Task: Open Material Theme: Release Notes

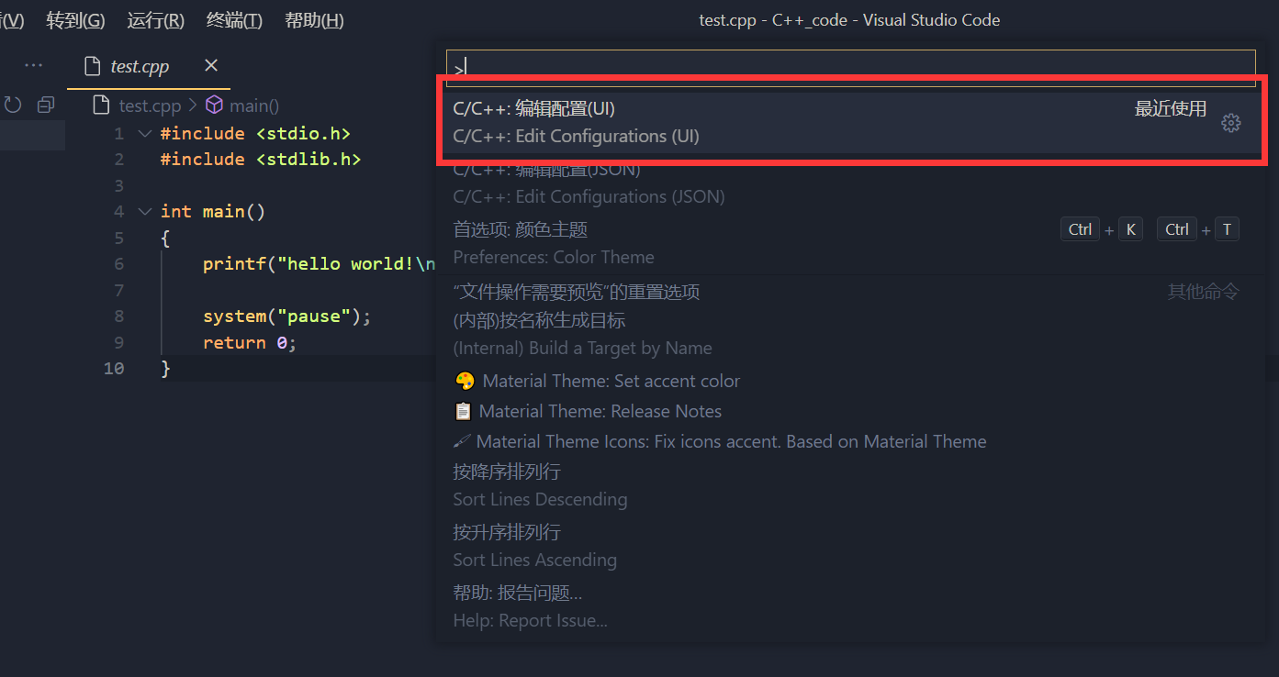Action: coord(850,411)
